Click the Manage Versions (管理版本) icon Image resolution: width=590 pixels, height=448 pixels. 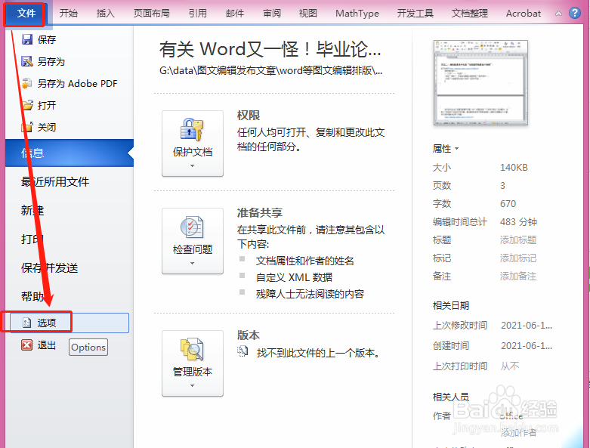coord(192,350)
